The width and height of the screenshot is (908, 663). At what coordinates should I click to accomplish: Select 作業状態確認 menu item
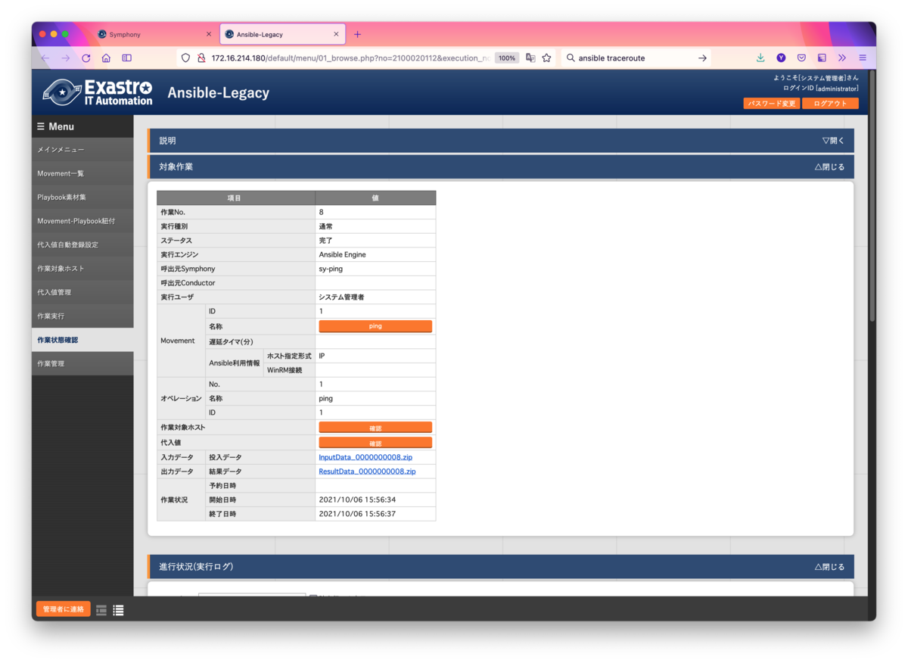pos(82,340)
